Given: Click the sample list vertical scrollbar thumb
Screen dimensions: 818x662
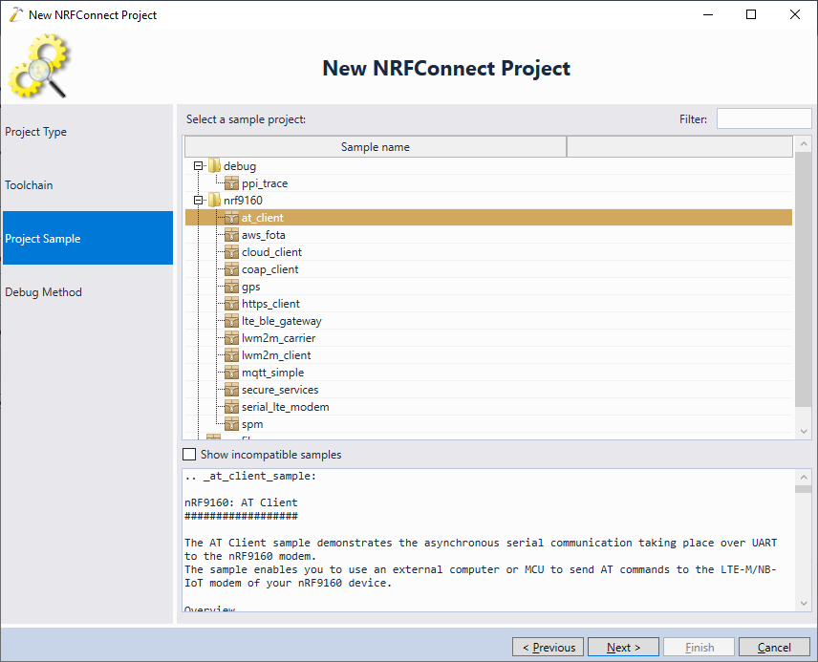Looking at the screenshot, I should (804, 279).
